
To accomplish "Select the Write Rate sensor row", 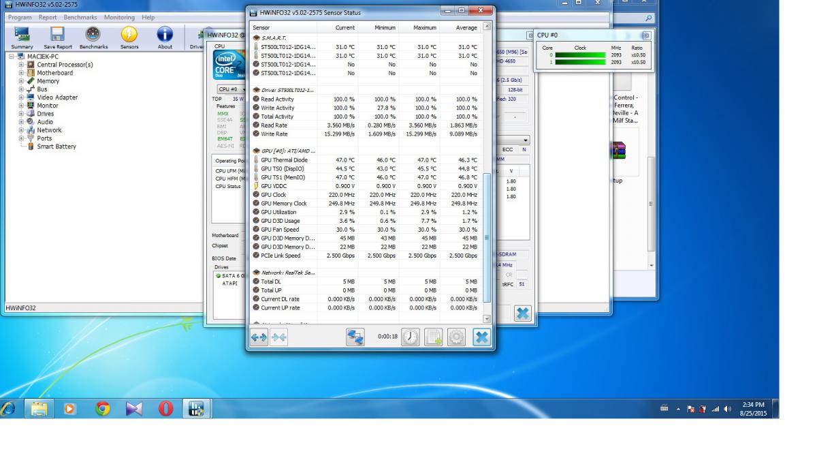I will coord(366,134).
